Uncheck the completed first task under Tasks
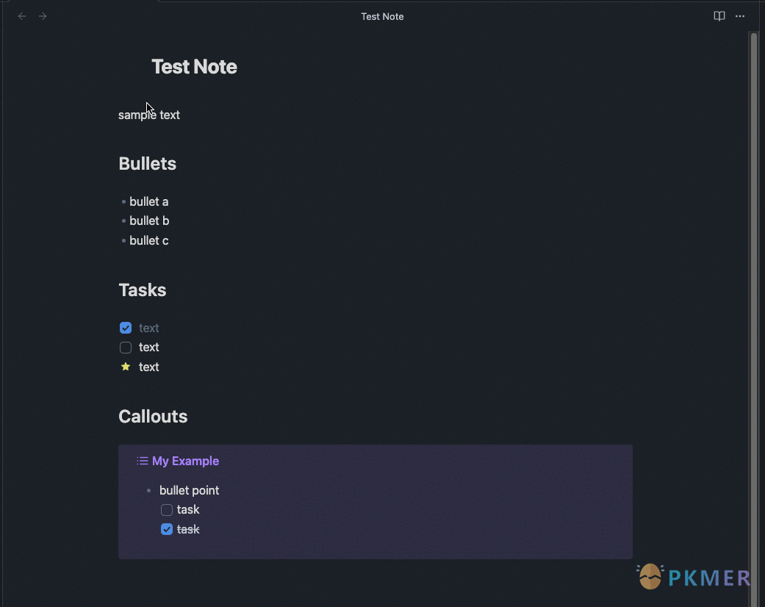The width and height of the screenshot is (765, 607). pos(125,328)
